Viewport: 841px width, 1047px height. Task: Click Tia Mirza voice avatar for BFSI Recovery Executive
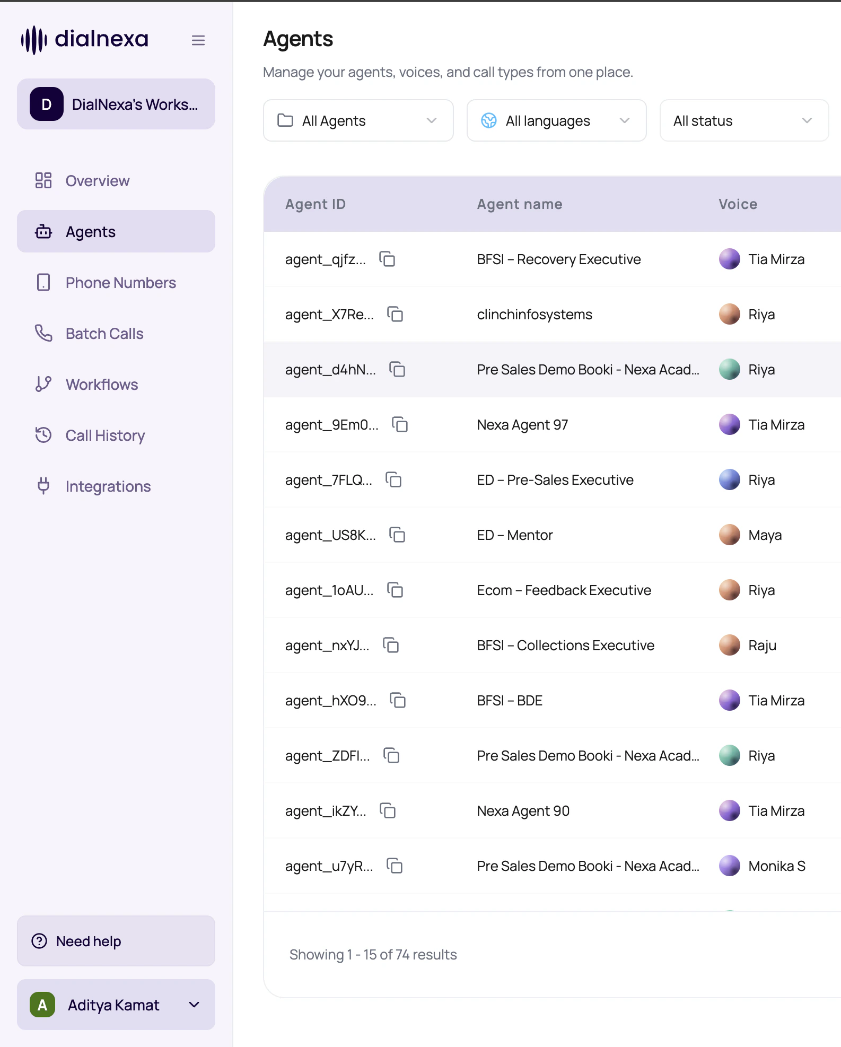pos(730,259)
